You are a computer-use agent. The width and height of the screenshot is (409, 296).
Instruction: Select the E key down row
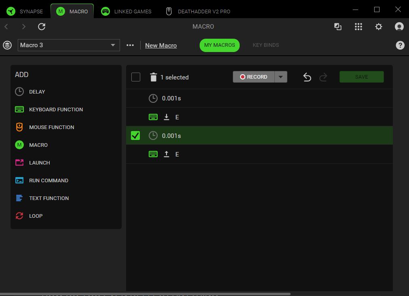tap(259, 117)
